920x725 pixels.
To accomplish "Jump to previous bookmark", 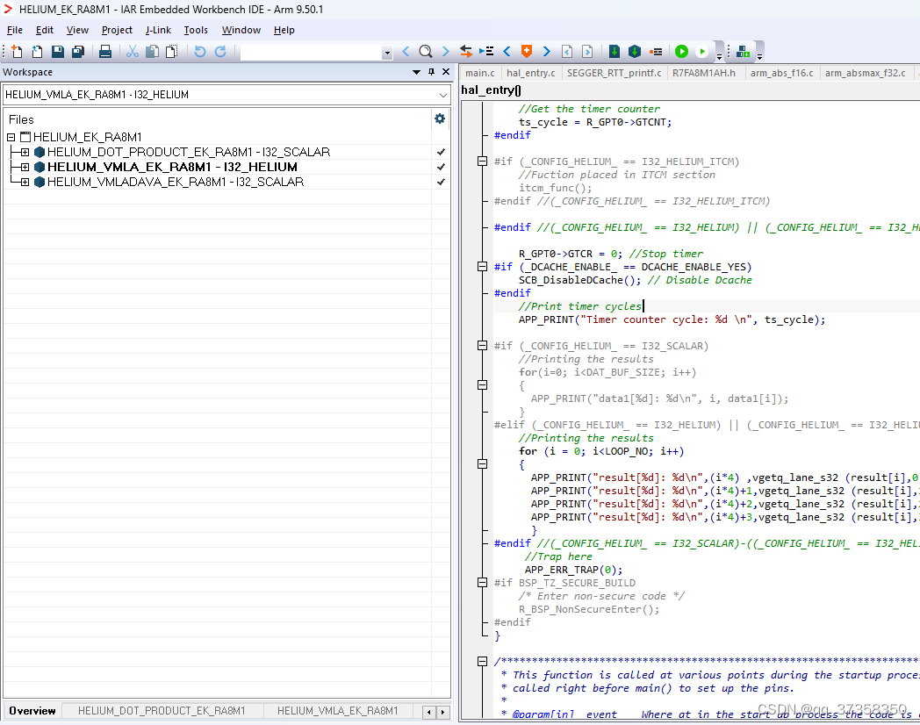I will [x=507, y=52].
